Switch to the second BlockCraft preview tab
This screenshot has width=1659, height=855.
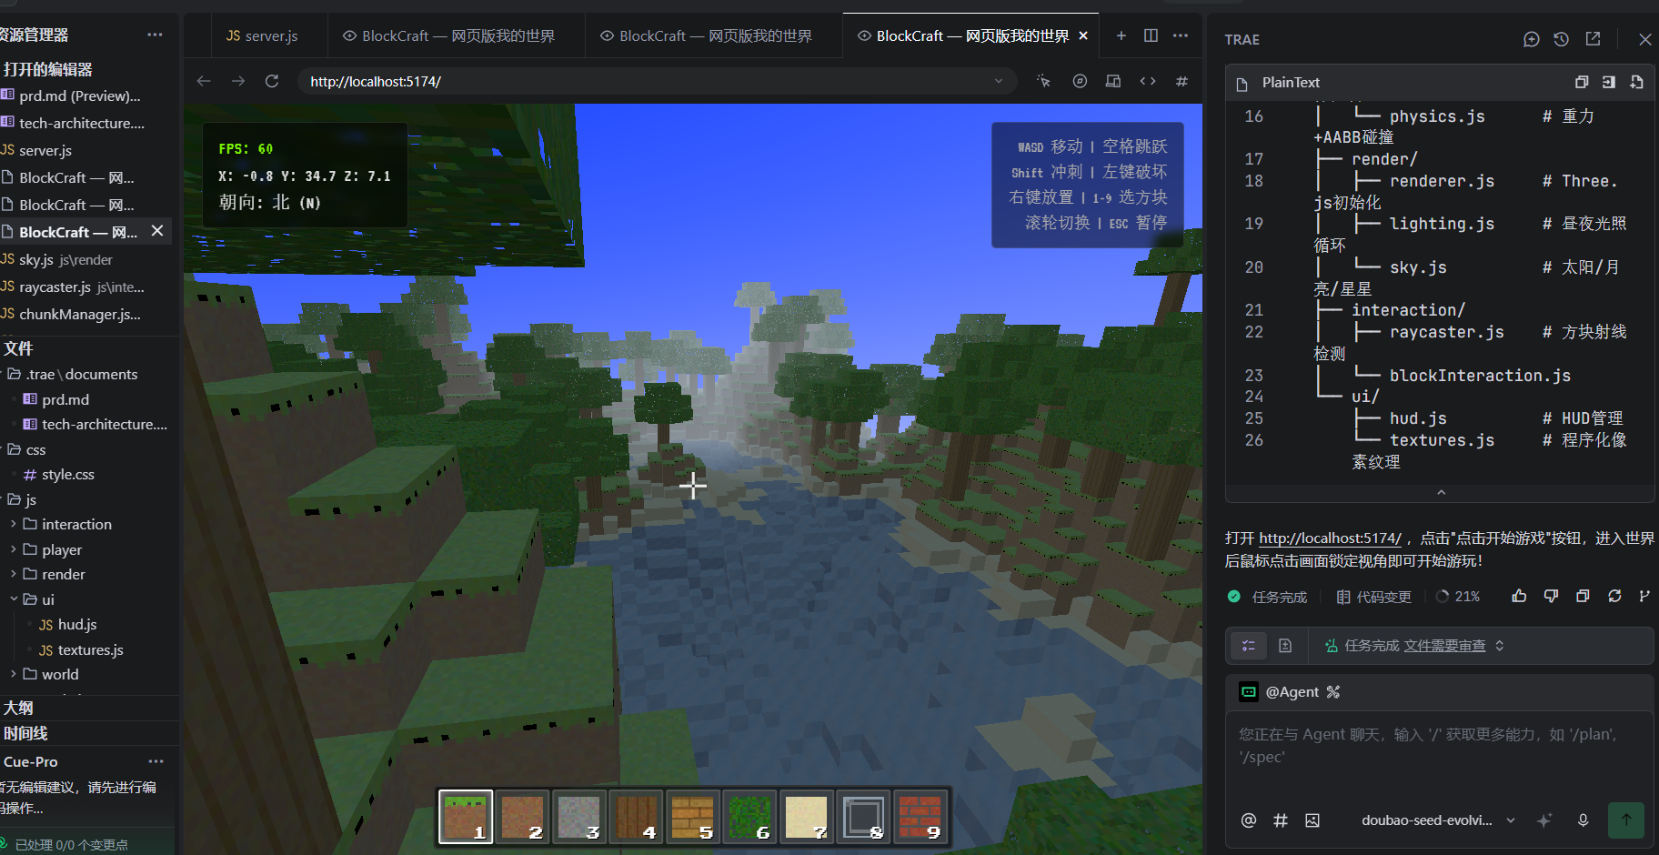[x=706, y=35]
